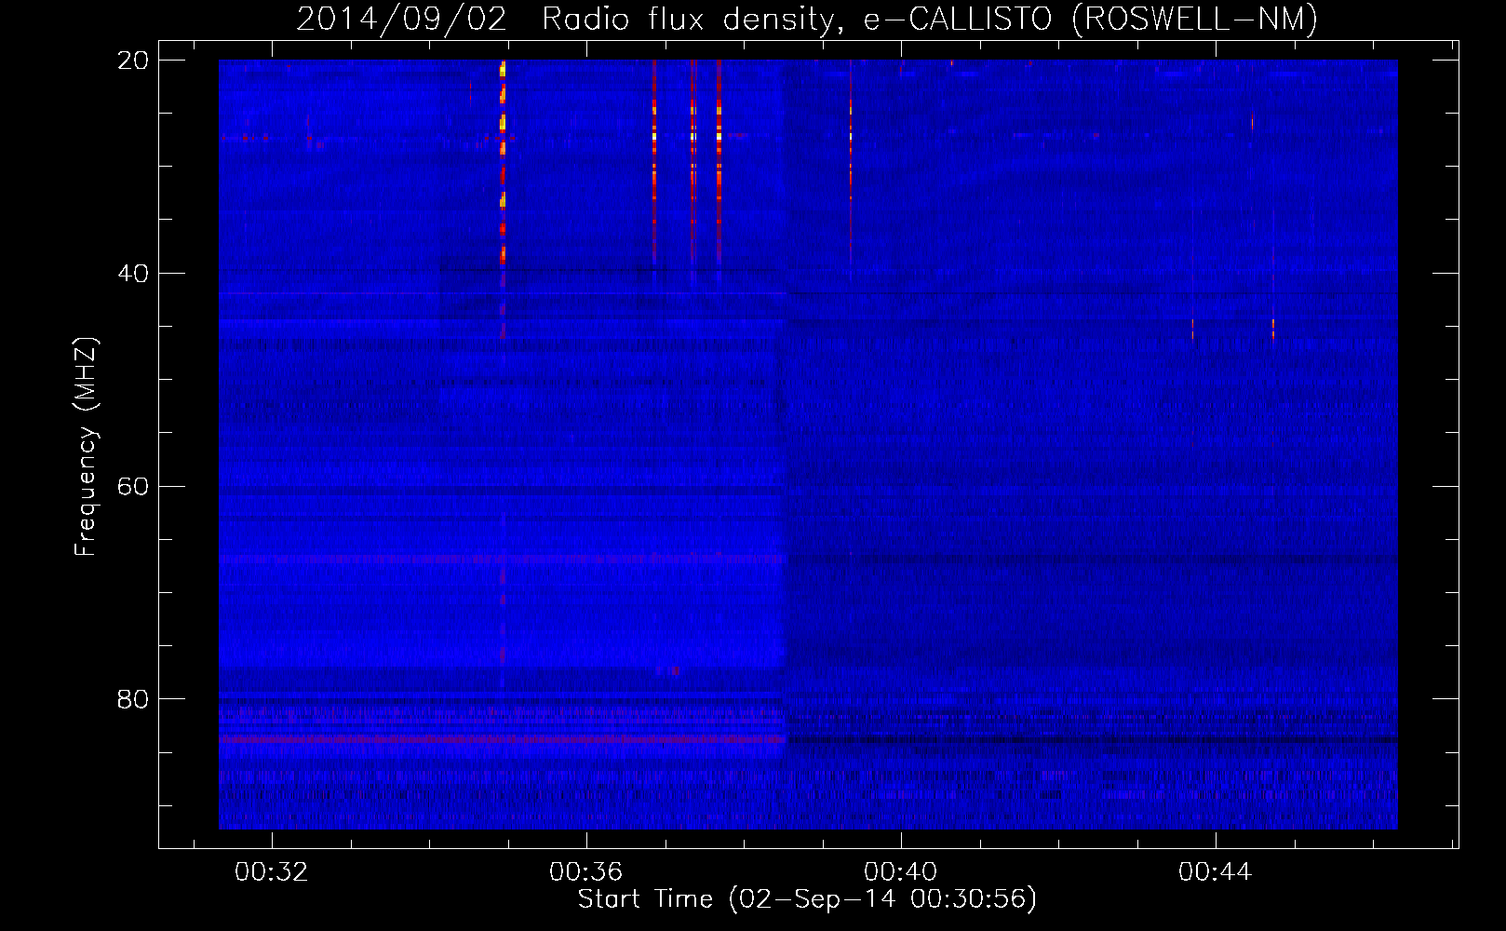This screenshot has width=1506, height=931.
Task: Click the '00:36' time tick label
Action: 585,872
